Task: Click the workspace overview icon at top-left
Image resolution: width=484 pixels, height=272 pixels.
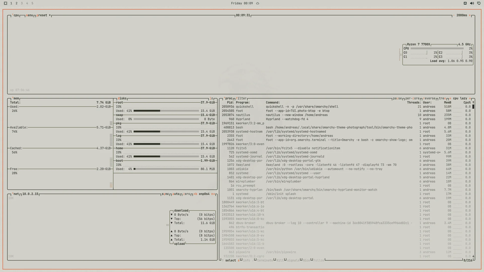Action: click(x=6, y=3)
